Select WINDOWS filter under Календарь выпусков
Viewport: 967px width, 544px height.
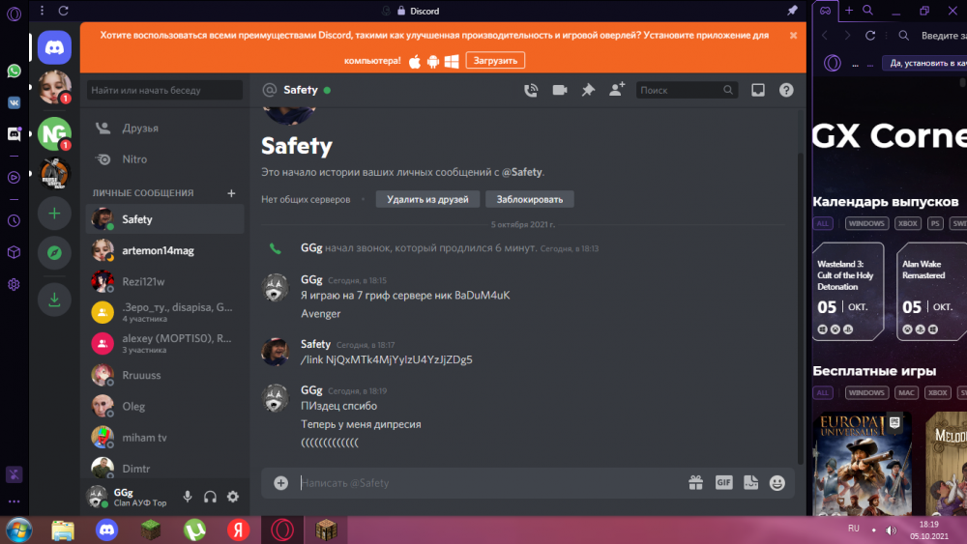[x=866, y=223]
